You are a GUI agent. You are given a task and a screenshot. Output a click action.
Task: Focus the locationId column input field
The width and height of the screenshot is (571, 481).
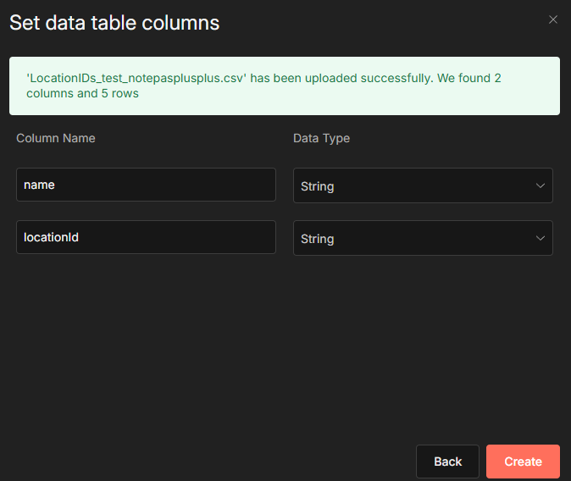click(x=146, y=237)
